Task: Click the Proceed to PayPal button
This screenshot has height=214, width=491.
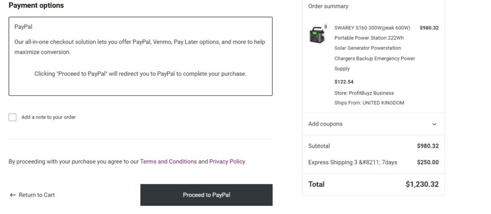Action: (x=206, y=195)
